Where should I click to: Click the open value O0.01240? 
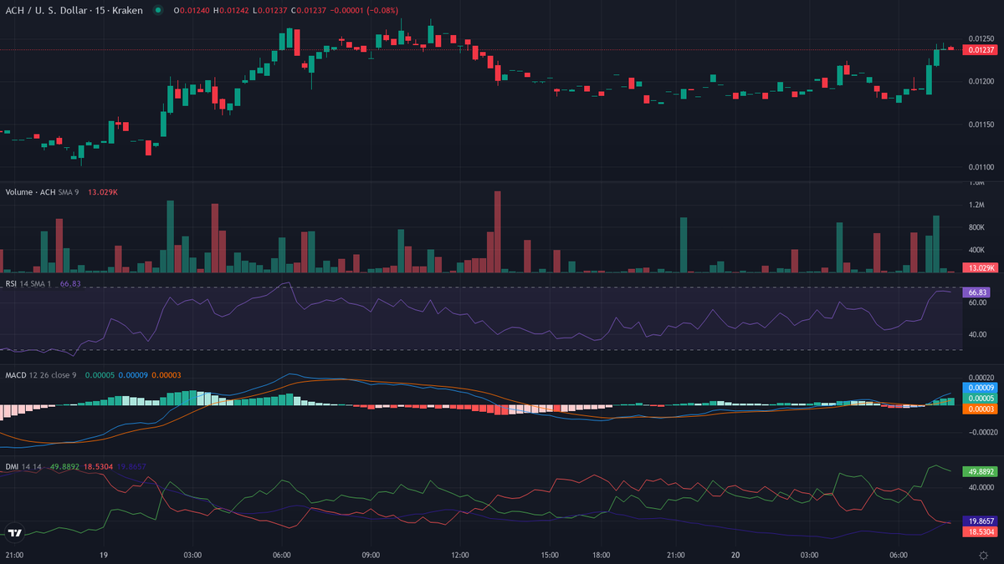pyautogui.click(x=192, y=10)
